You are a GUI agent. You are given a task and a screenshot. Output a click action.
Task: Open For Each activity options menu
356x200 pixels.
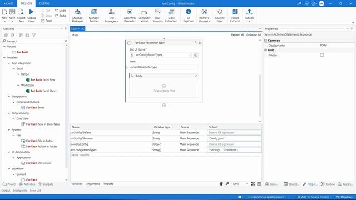point(195,43)
